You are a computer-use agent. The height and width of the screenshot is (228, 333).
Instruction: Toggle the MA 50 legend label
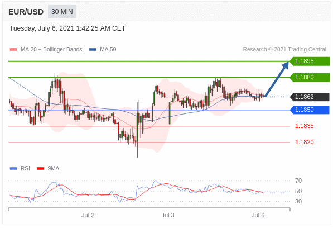[108, 49]
